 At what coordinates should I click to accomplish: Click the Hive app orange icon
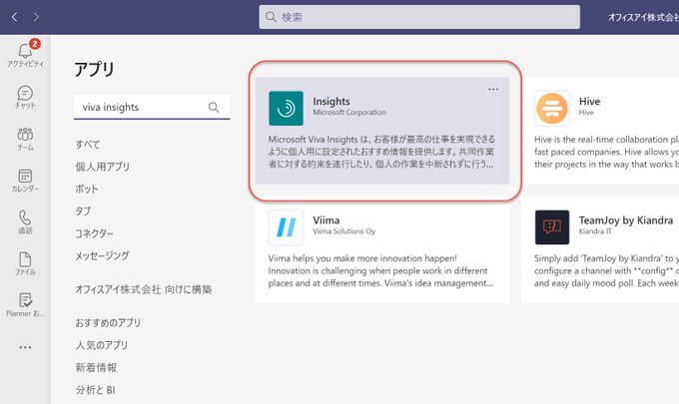point(551,108)
